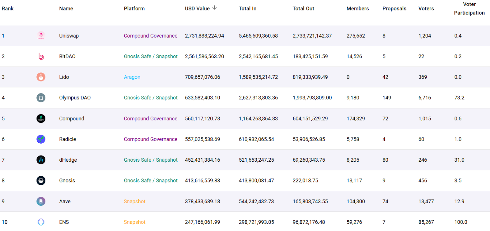Sort by the Total Out column header
This screenshot has height=231, width=490.
point(303,9)
